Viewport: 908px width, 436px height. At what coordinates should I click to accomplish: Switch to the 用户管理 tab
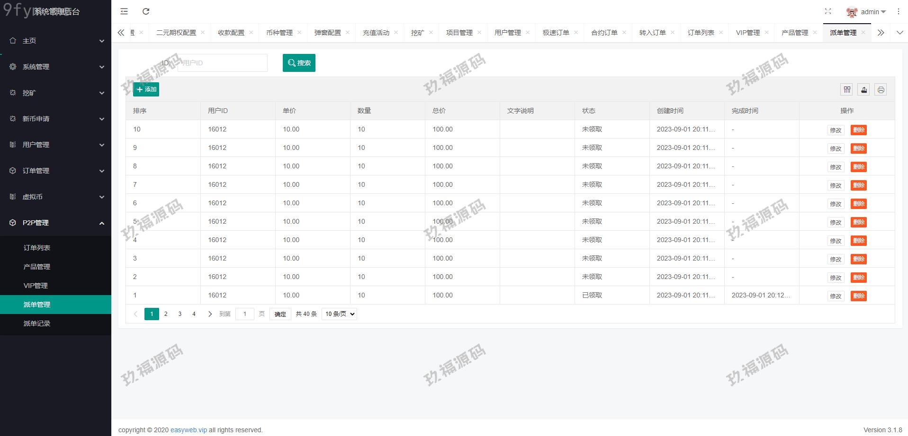pos(507,33)
